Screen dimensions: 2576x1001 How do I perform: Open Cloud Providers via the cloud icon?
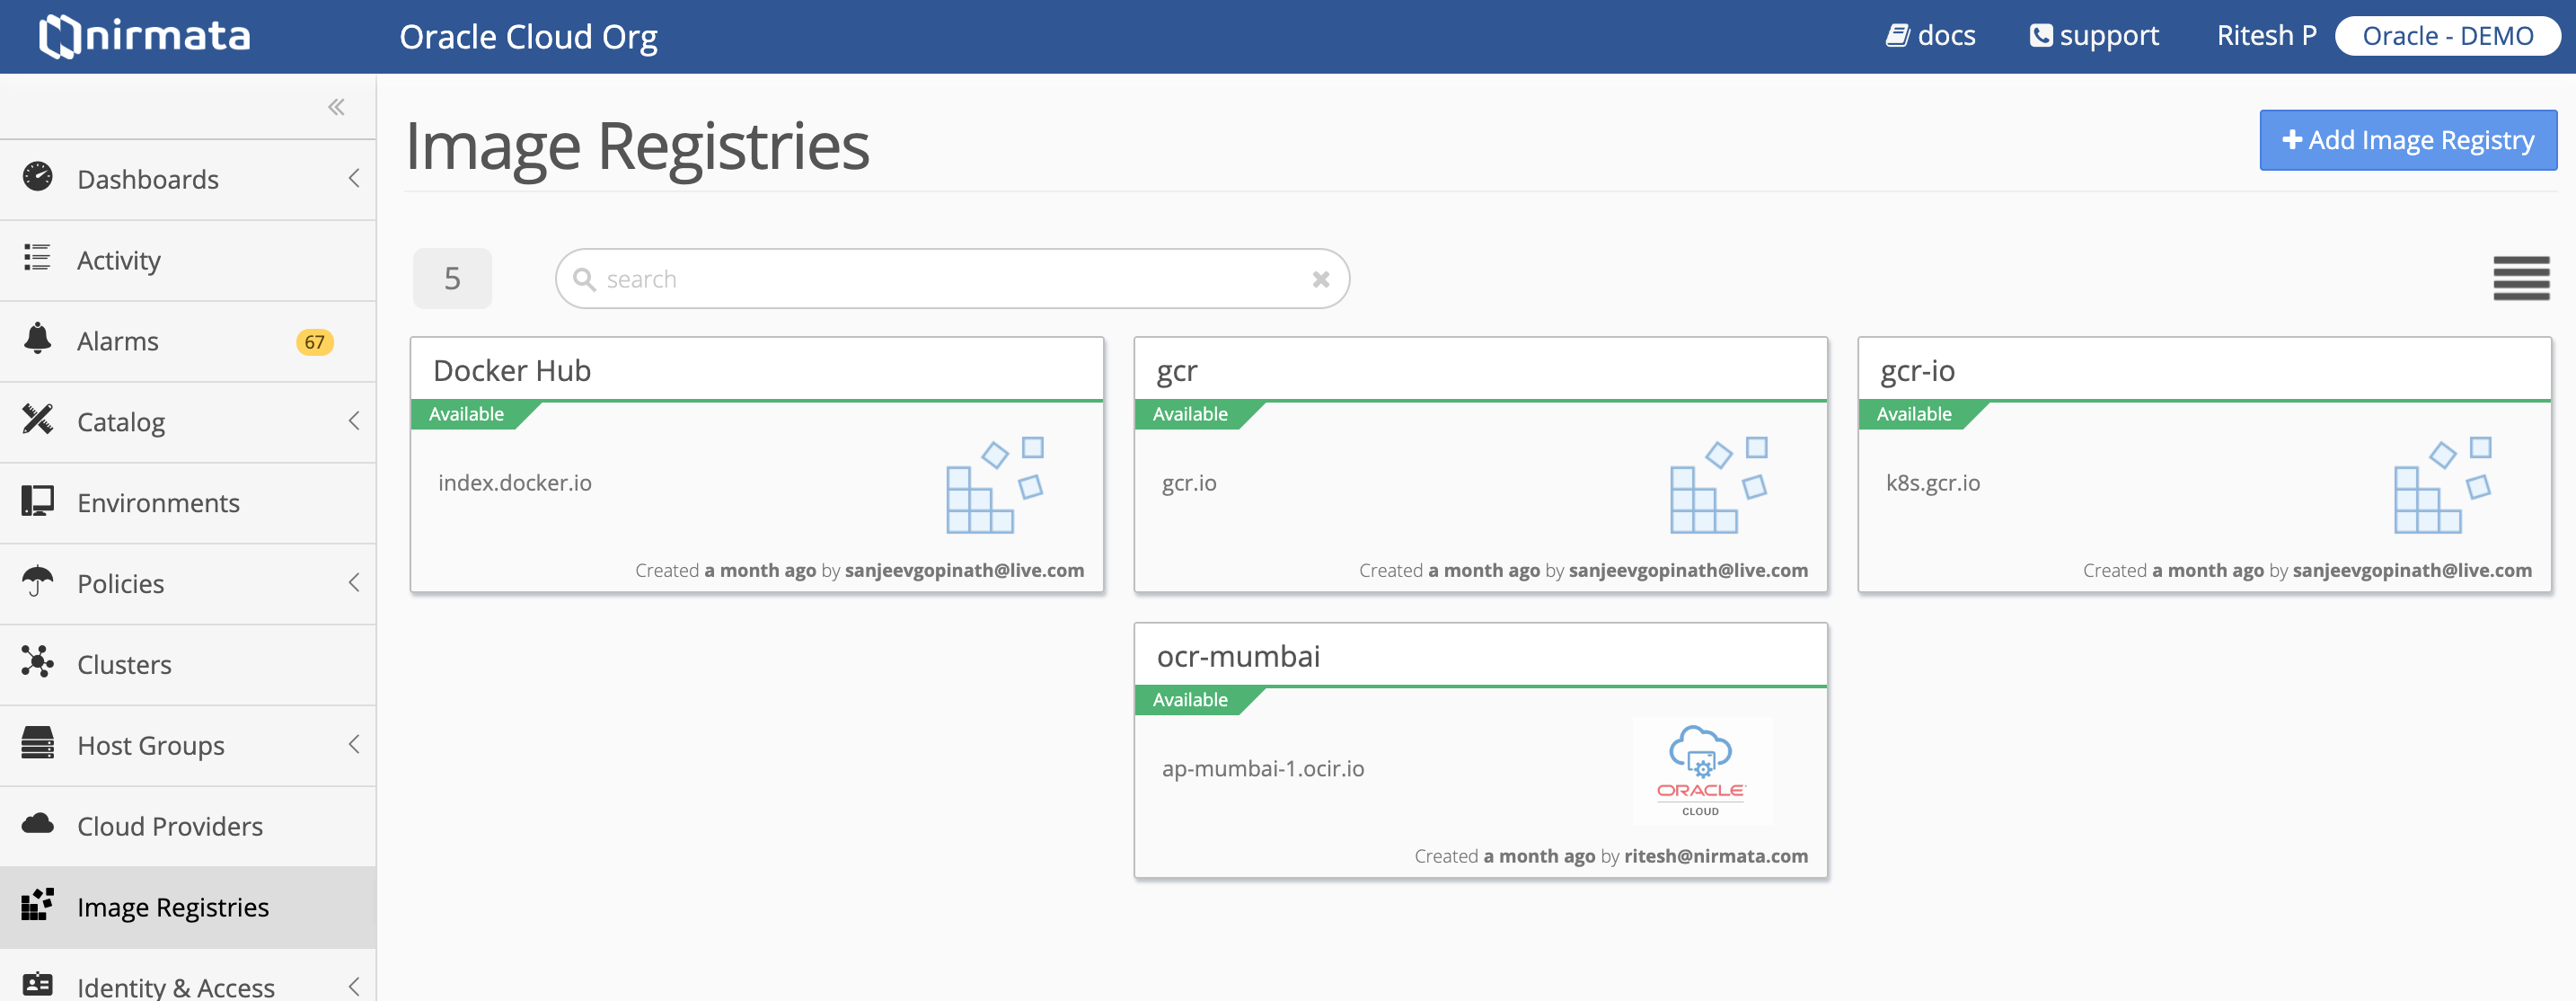37,825
